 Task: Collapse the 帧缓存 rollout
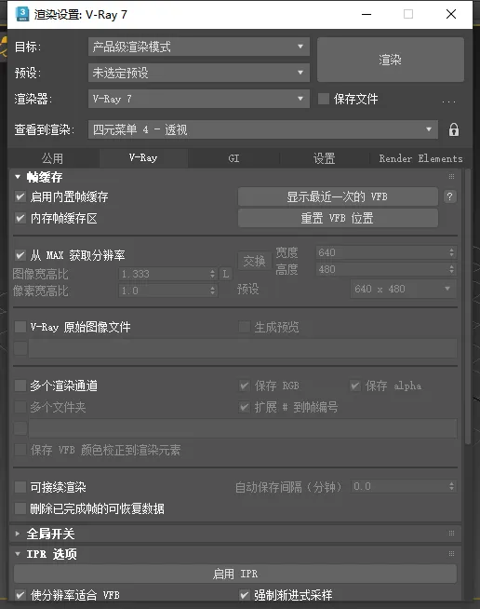[x=18, y=177]
